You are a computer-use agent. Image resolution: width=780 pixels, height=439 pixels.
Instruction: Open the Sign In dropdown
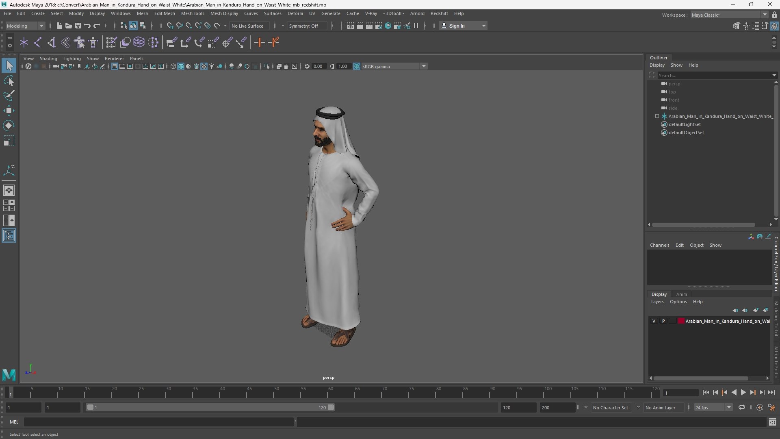pyautogui.click(x=463, y=26)
